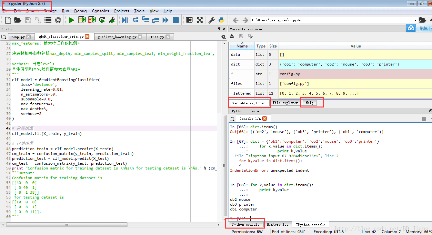Select the 'flattened' variable row name
Viewport: 432px width, 235px height.
tap(242, 93)
